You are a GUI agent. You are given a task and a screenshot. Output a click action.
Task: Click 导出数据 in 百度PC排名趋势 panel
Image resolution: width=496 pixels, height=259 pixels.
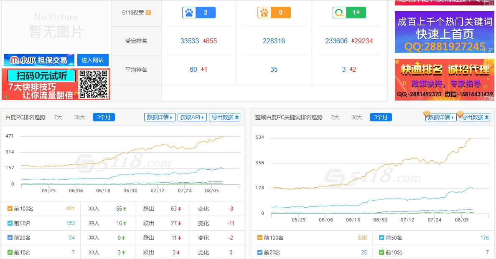(x=224, y=117)
